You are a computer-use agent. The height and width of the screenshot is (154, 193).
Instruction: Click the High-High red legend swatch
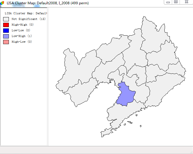tap(6, 25)
